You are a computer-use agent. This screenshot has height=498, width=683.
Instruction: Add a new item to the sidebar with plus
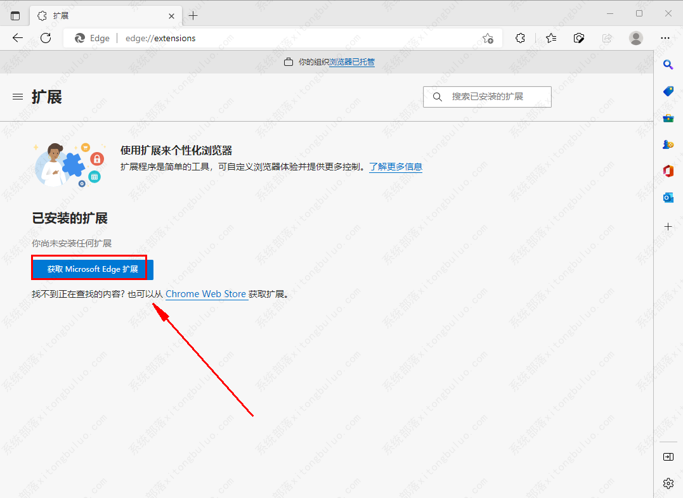(668, 226)
